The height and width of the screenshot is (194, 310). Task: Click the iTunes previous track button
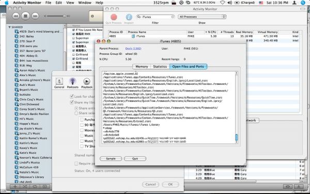coord(16,16)
